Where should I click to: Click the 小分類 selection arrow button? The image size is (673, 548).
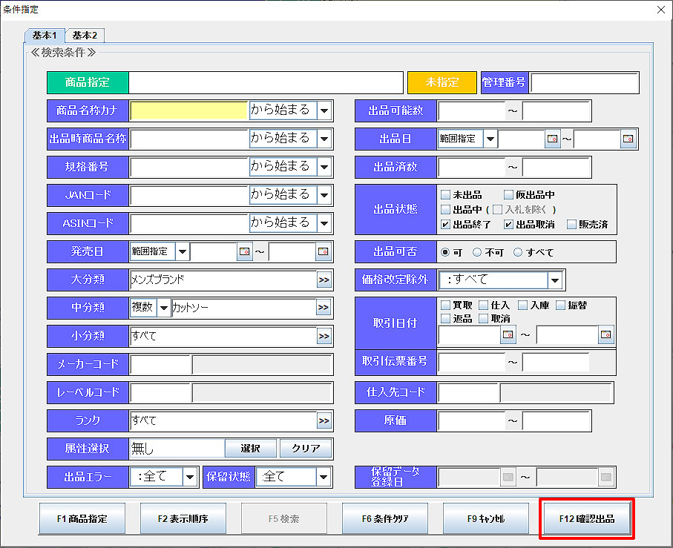(x=324, y=337)
